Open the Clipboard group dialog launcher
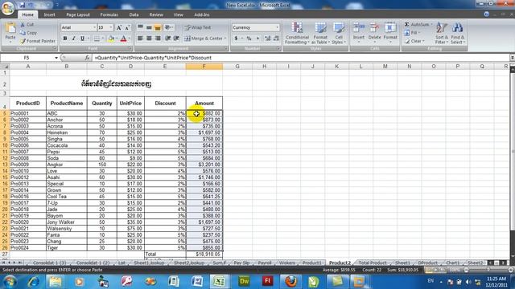Image resolution: width=515 pixels, height=289 pixels. click(x=55, y=48)
